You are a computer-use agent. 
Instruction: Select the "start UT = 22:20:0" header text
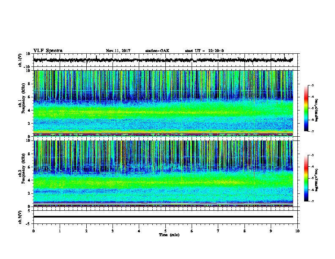point(204,51)
